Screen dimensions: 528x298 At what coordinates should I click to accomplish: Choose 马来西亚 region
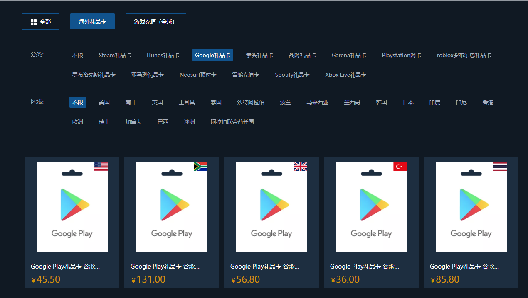(x=318, y=102)
